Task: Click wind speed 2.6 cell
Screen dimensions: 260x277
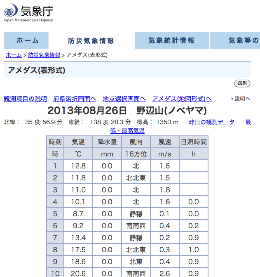Action: click(165, 272)
